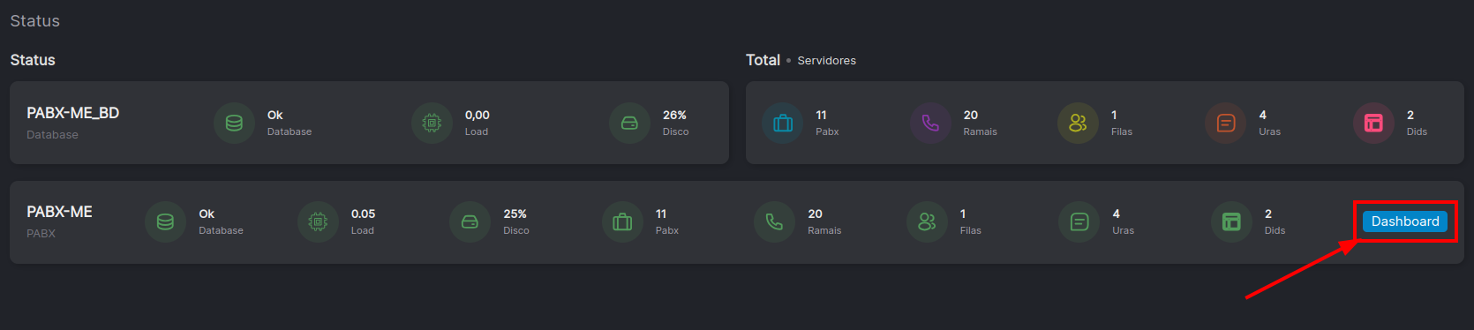Click the PABX-ME row green Dids icon

click(1231, 221)
